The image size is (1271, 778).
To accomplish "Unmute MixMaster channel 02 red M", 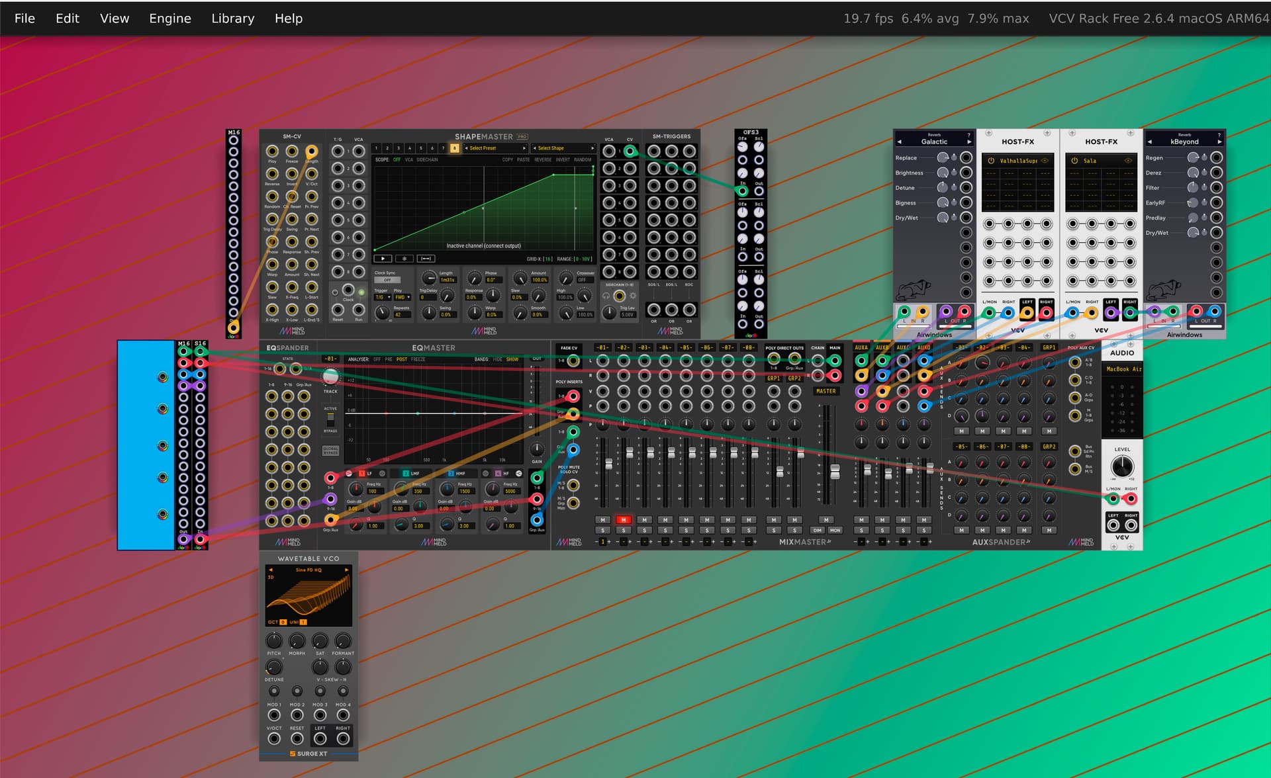I will 623,520.
